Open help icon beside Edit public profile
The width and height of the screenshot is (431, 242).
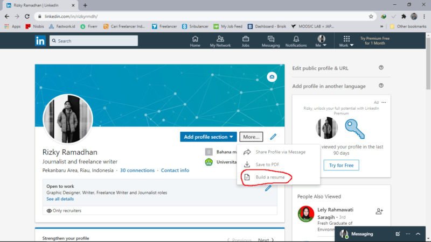[x=381, y=68]
